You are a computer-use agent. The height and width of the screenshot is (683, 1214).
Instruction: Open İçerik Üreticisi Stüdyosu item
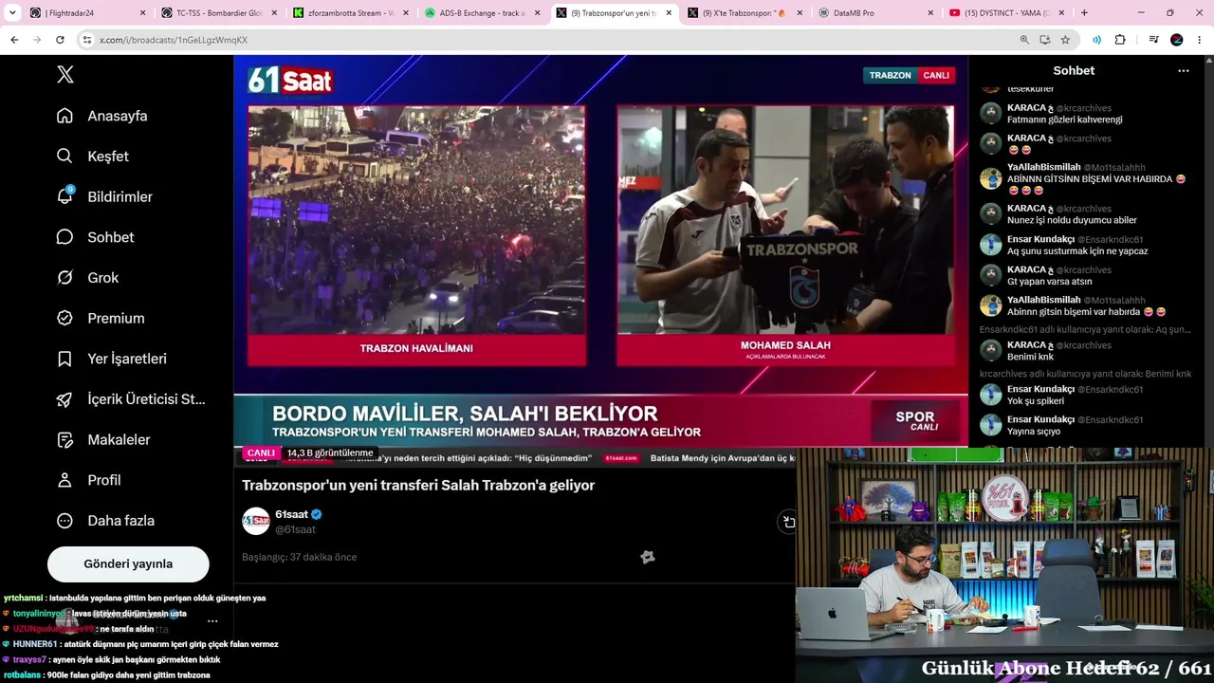coord(131,399)
